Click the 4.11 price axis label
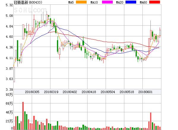The width and height of the screenshot is (178, 130). point(9,58)
